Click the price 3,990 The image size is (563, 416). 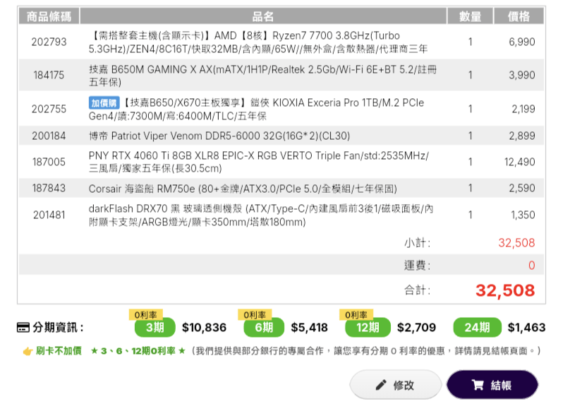pos(521,75)
